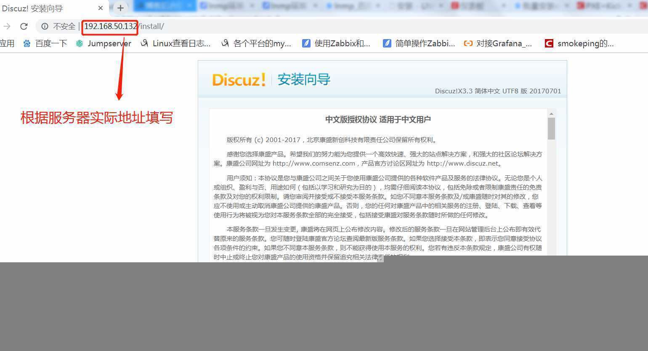Click the browser forward arrow
Image resolution: width=648 pixels, height=351 pixels.
7,26
